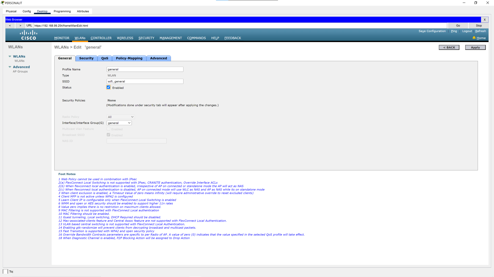Select the QoS tab
The height and width of the screenshot is (277, 494).
click(105, 58)
